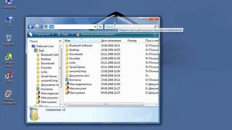
Task: Select Desktop in the folder tree
Action: [43, 59]
